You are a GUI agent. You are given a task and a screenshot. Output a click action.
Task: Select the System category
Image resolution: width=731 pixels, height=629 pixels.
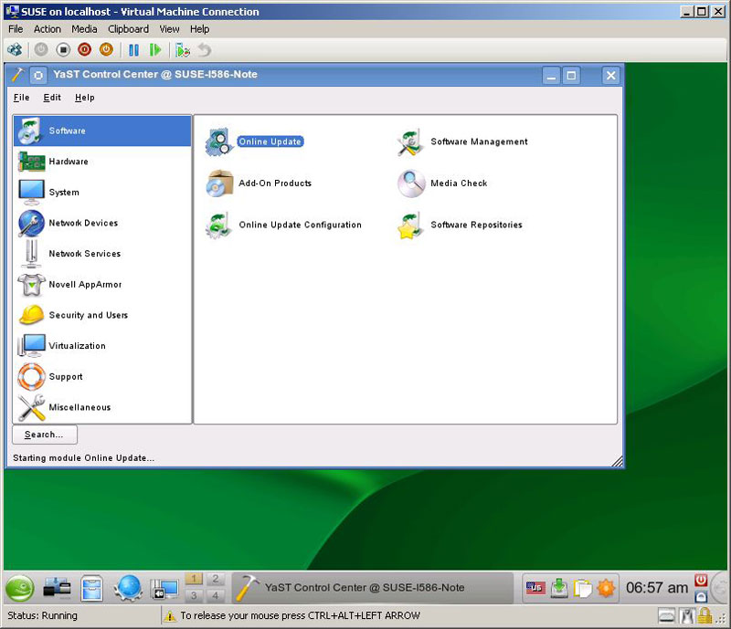point(102,193)
